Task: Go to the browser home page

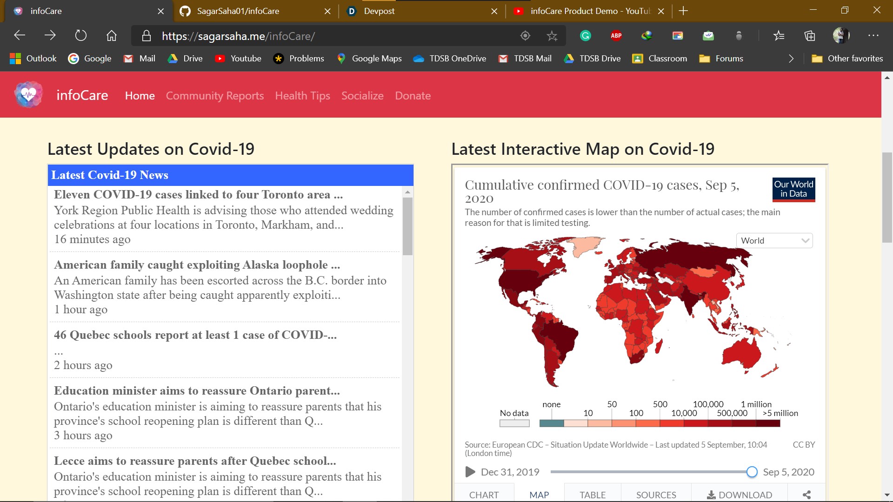Action: (x=111, y=36)
